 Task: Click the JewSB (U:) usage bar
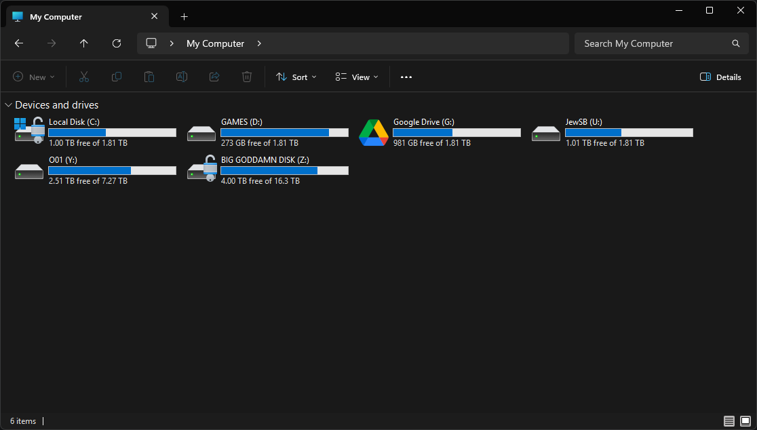click(x=629, y=133)
